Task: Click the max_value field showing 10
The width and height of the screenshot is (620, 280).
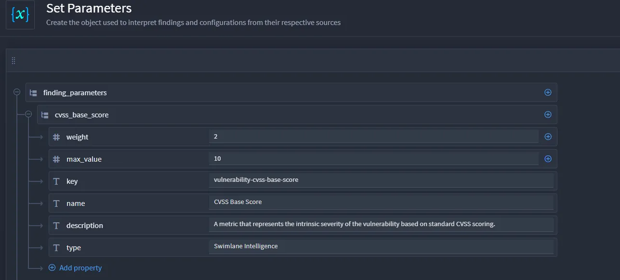Action: (374, 159)
